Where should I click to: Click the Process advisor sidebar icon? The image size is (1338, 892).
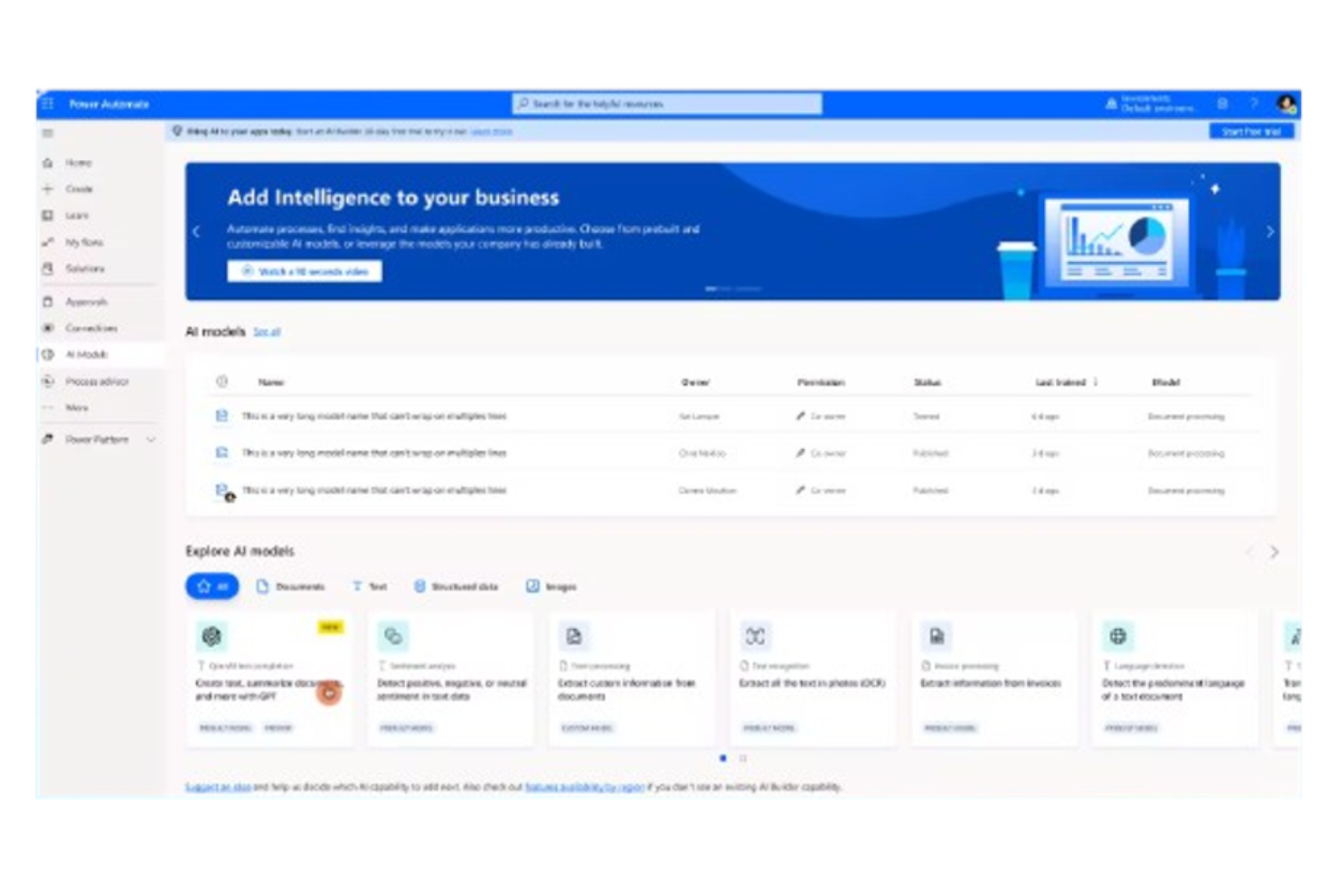[x=48, y=381]
